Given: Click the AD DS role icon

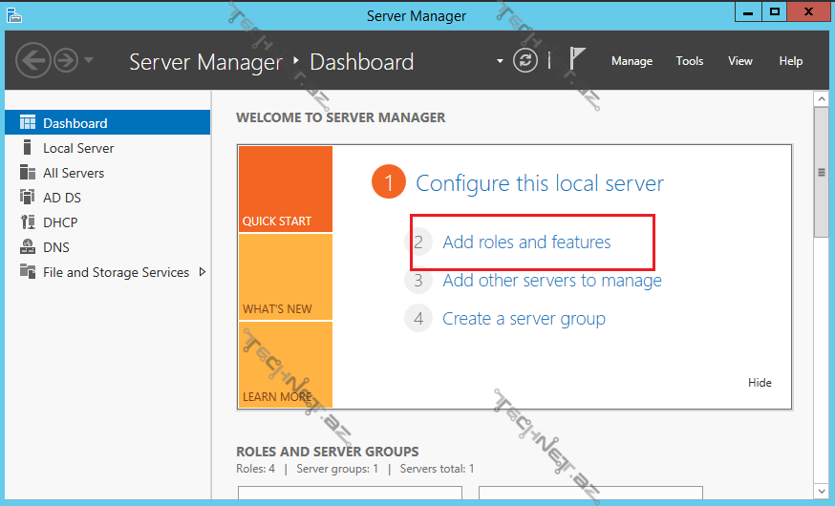Looking at the screenshot, I should 27,198.
